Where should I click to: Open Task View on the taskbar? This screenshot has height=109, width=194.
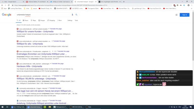[x=7, y=107]
